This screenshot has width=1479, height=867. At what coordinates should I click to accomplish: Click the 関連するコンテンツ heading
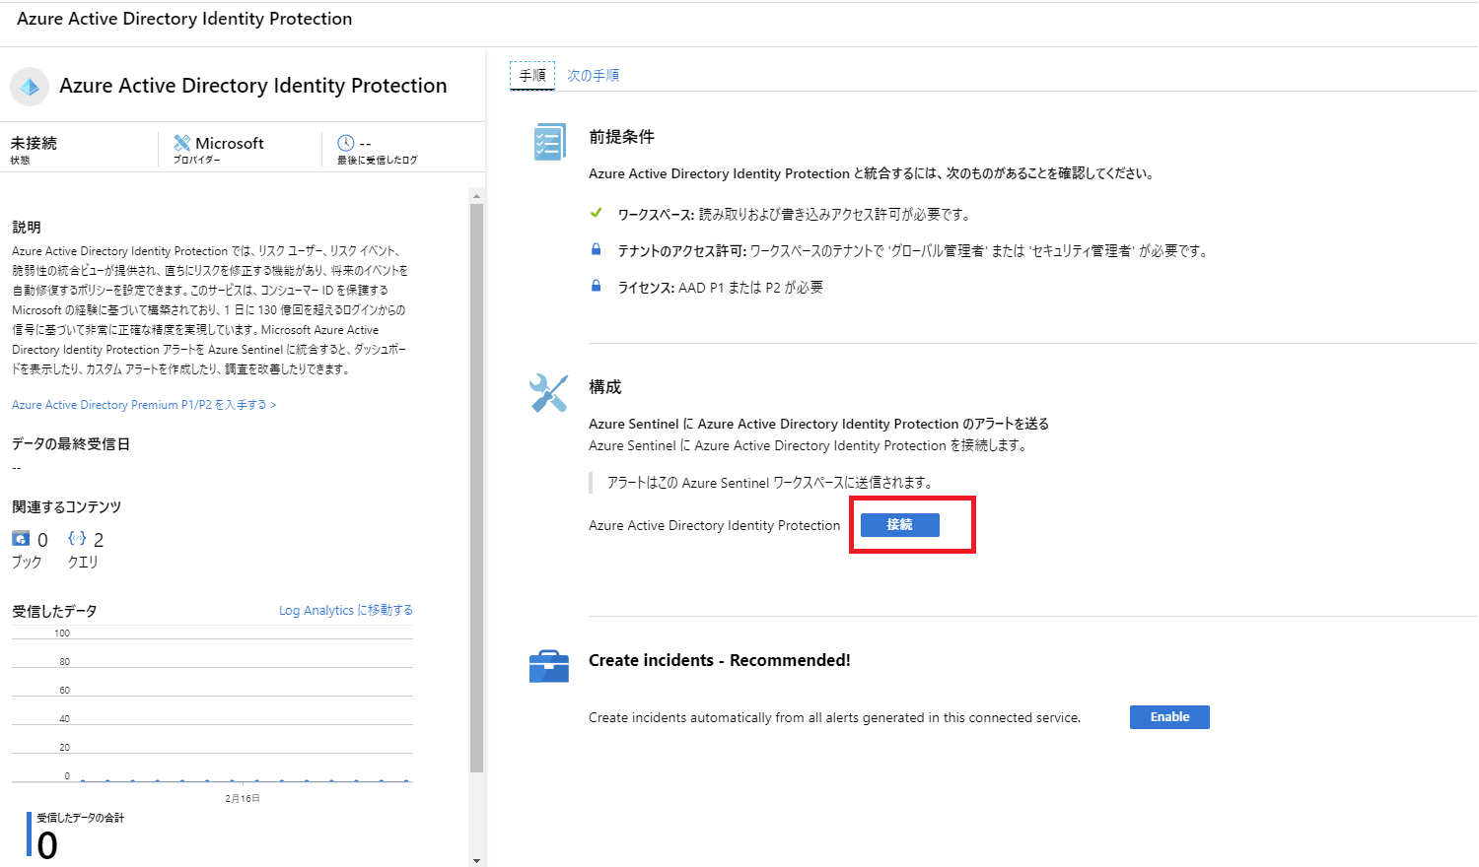[67, 507]
